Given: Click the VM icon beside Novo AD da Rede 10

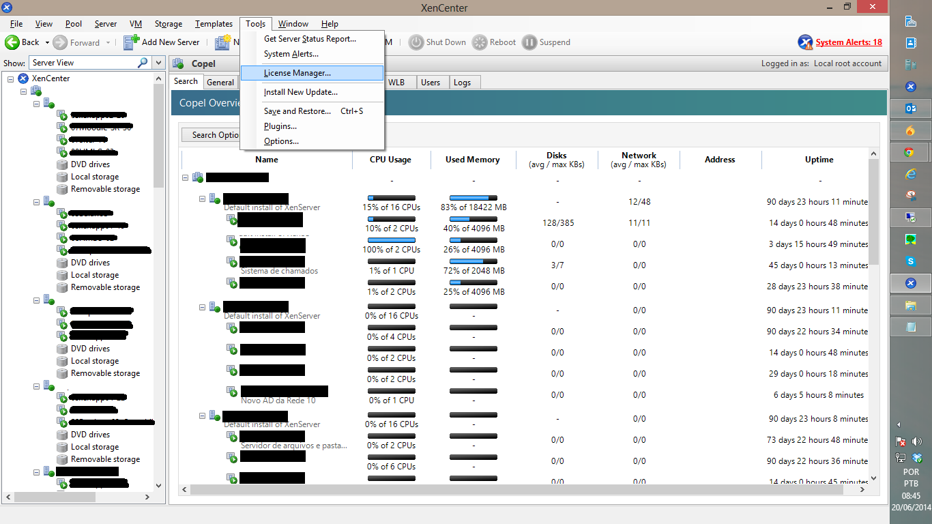Looking at the screenshot, I should point(233,392).
